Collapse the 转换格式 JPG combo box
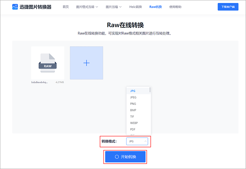Screen dimensions: 246x169 (x=137, y=141)
